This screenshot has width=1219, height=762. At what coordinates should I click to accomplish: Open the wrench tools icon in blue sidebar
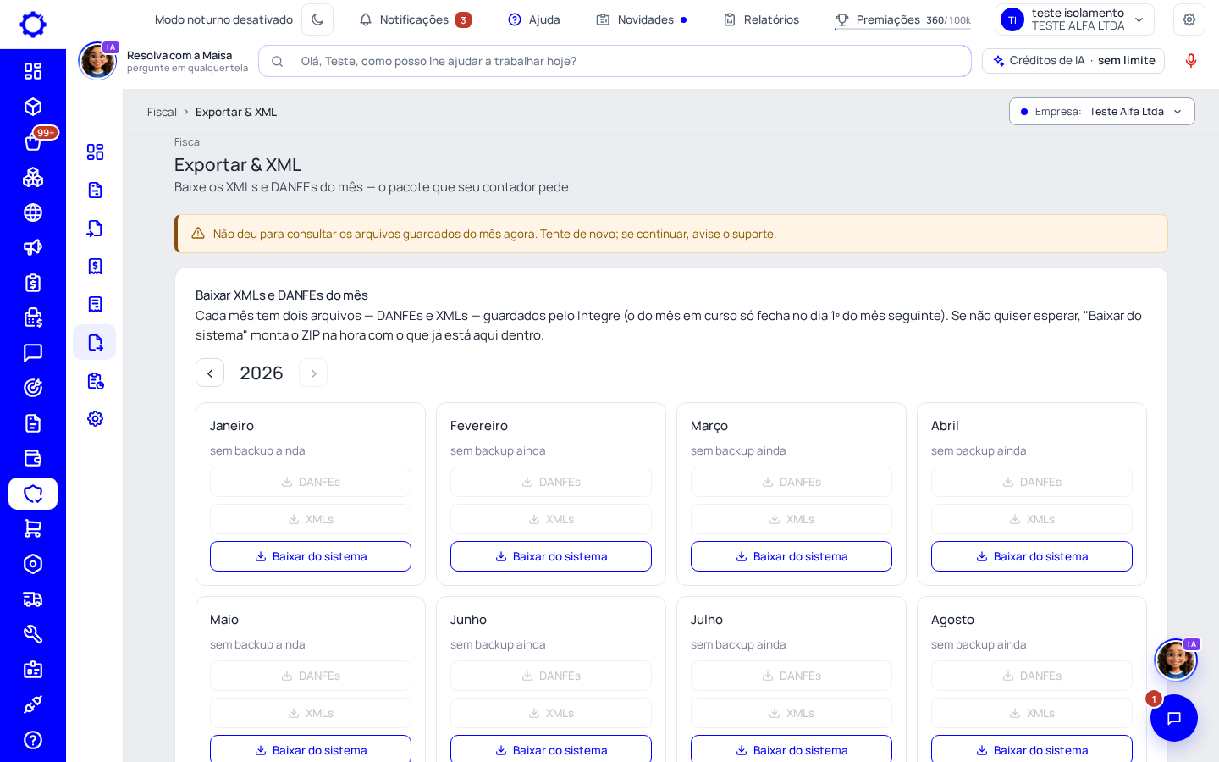click(33, 634)
